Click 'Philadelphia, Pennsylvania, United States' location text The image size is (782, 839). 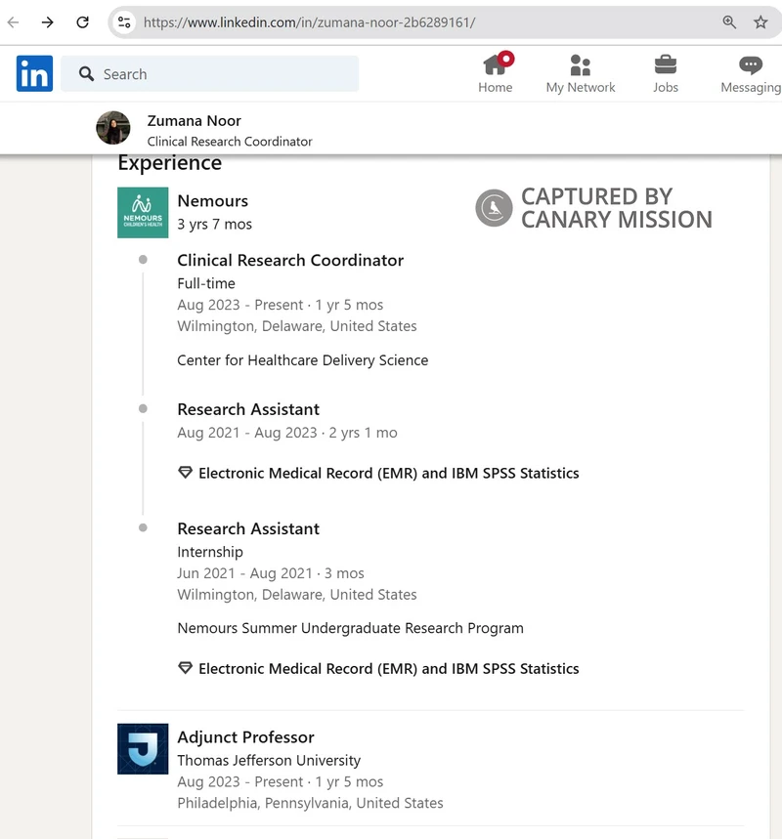(310, 803)
